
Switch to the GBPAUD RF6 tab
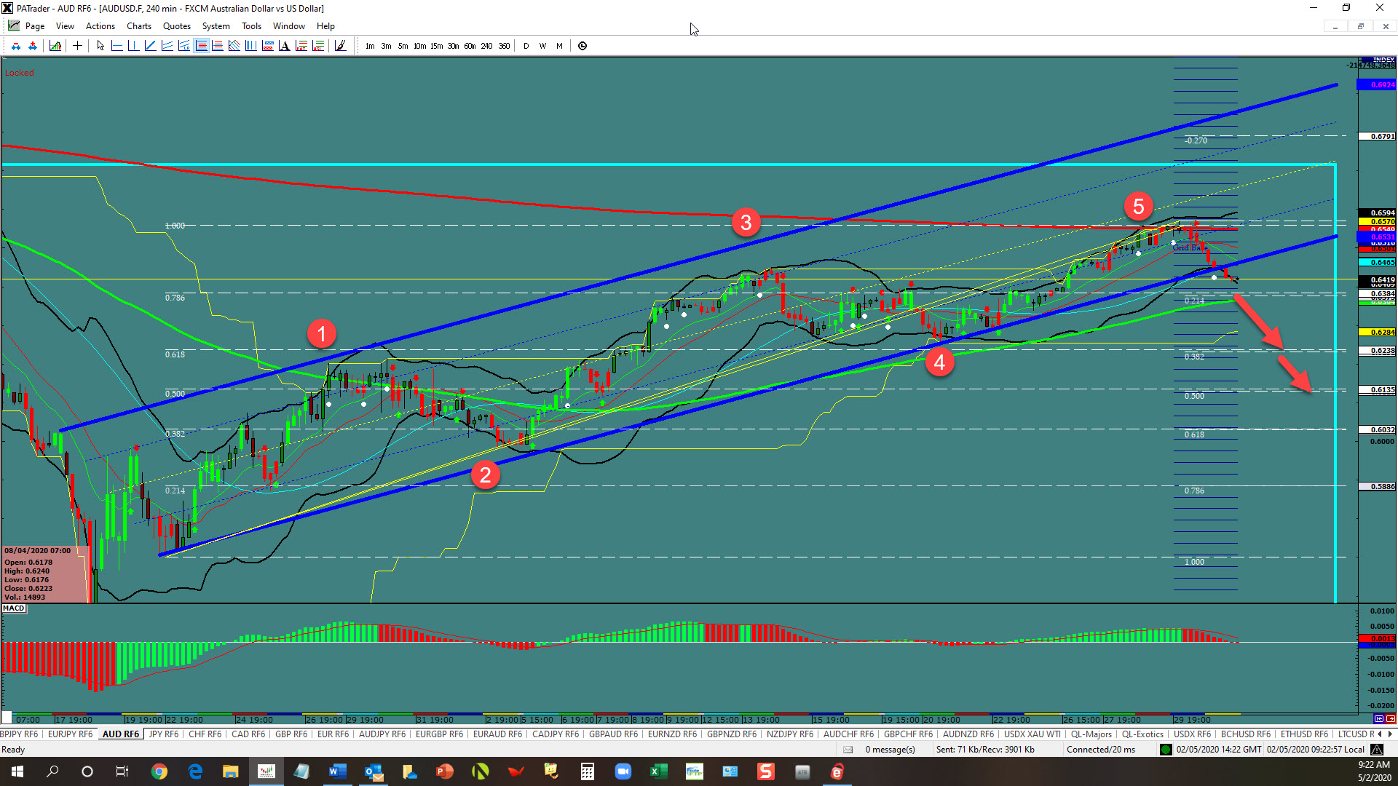(613, 734)
